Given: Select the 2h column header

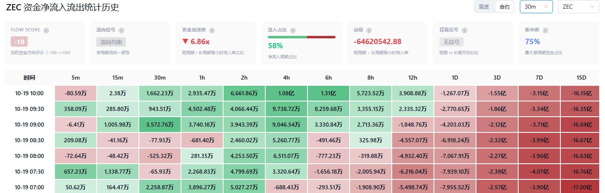Looking at the screenshot, I should (x=244, y=78).
